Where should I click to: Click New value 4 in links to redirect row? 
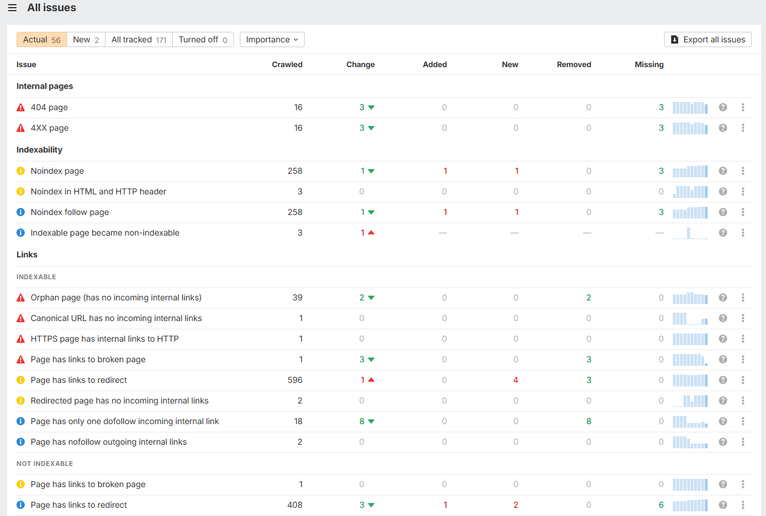pos(516,380)
